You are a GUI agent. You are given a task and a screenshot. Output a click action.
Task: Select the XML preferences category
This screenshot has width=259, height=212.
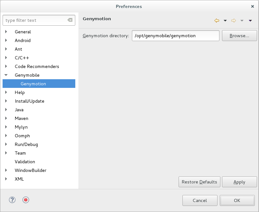tap(19, 179)
